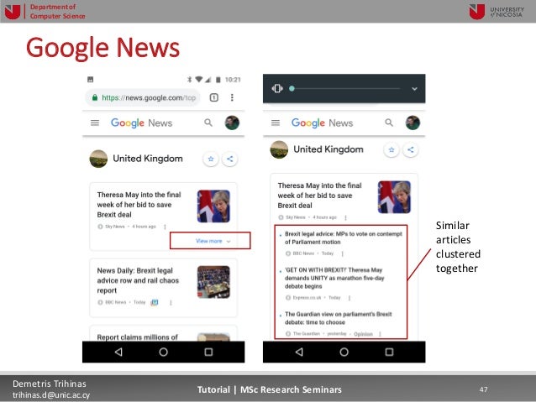Open Theresa May Brexit headline in right screen
The image size is (536, 402).
tap(319, 196)
